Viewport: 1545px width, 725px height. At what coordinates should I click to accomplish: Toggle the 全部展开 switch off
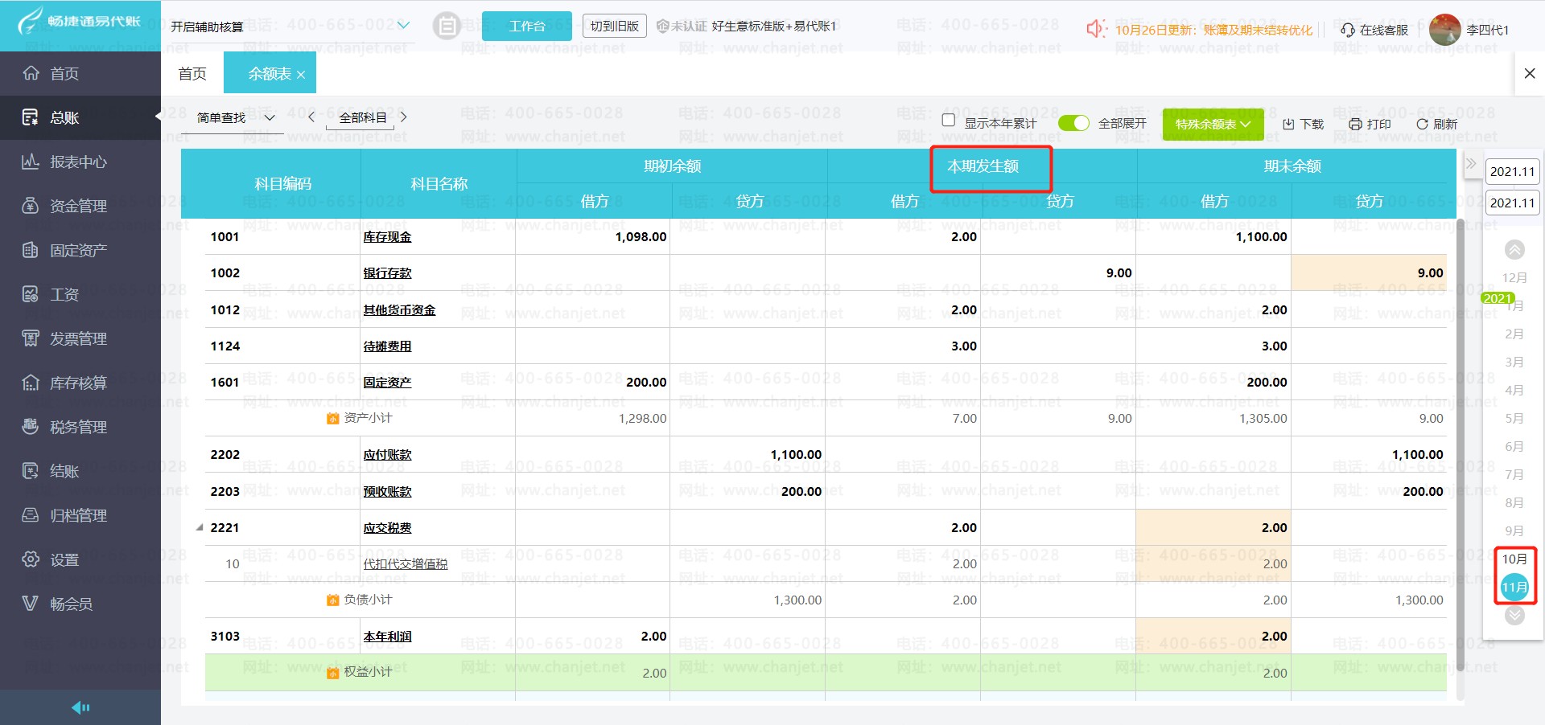[x=1073, y=123]
